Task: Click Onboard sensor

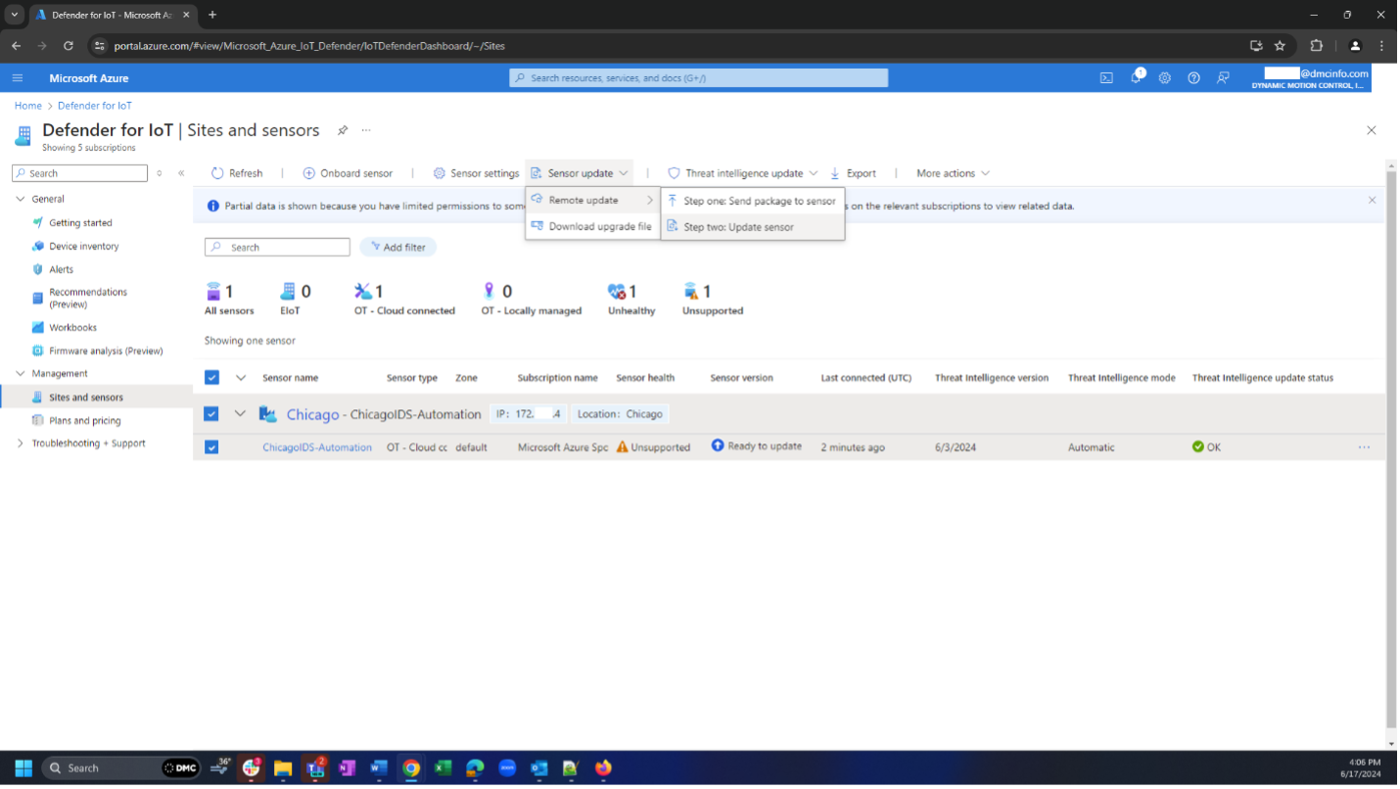Action: [348, 173]
